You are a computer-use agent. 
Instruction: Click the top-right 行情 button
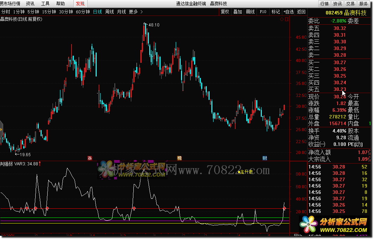pos(324,4)
